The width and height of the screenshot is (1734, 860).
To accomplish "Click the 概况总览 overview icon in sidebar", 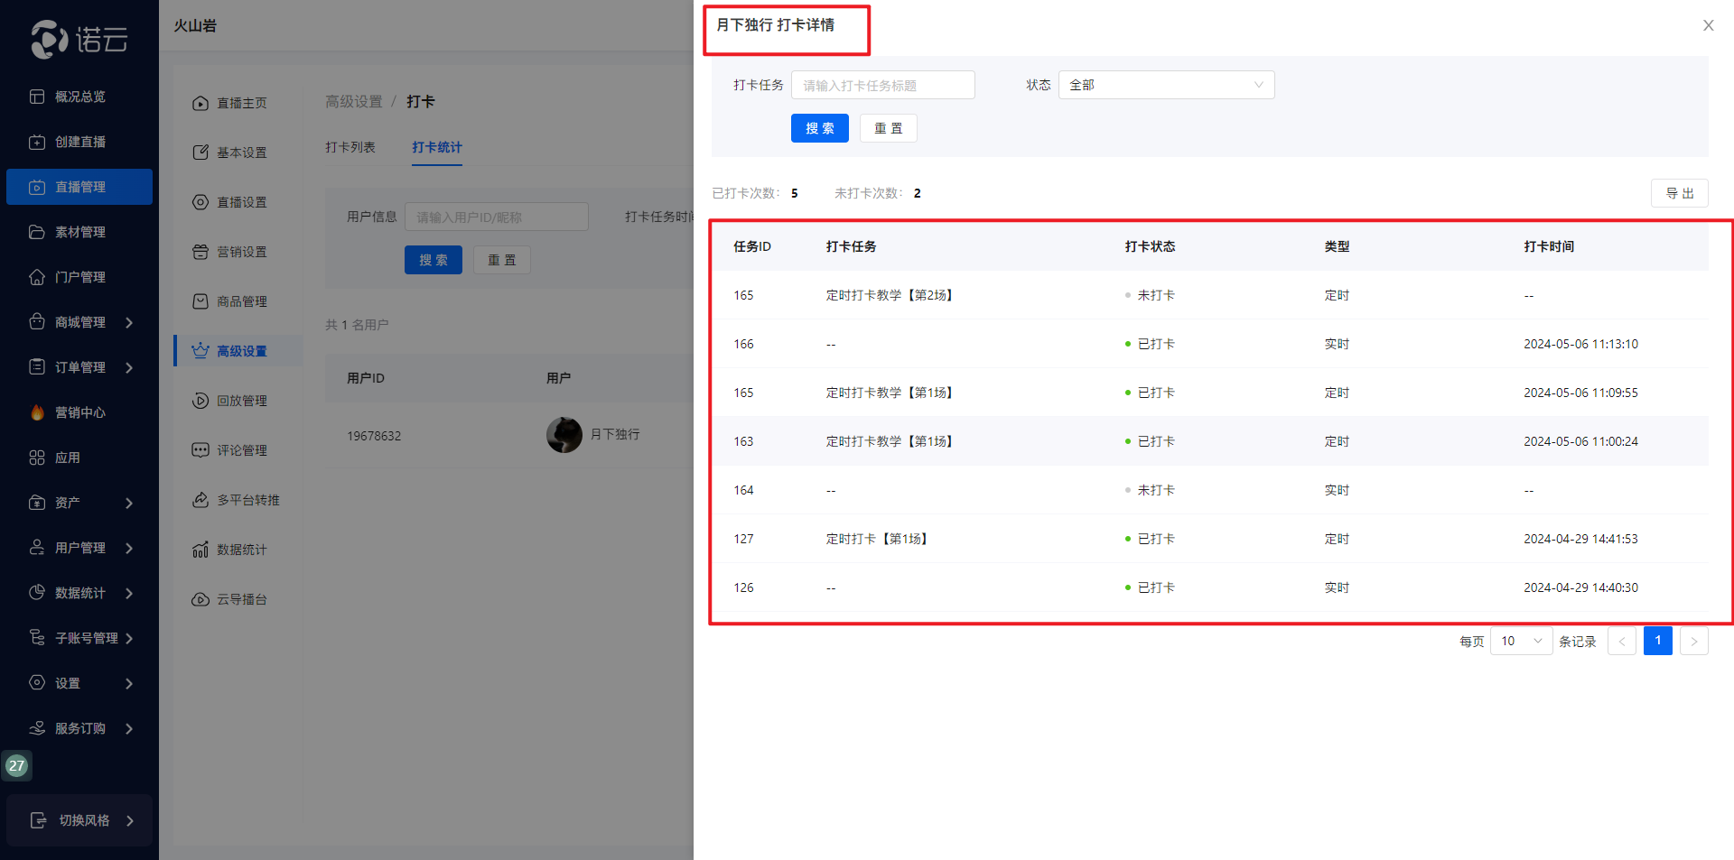I will (x=37, y=97).
